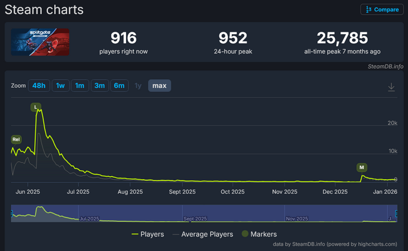Viewport: 408px width, 251px height.
Task: Hide the Markers series in legend
Action: pyautogui.click(x=259, y=234)
